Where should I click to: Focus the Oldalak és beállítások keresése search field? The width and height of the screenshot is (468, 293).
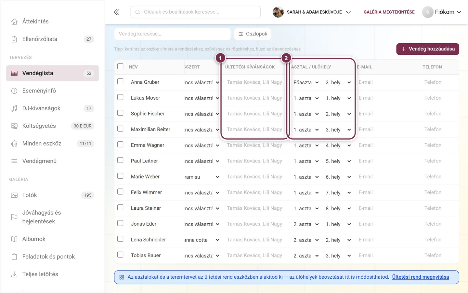pos(196,12)
